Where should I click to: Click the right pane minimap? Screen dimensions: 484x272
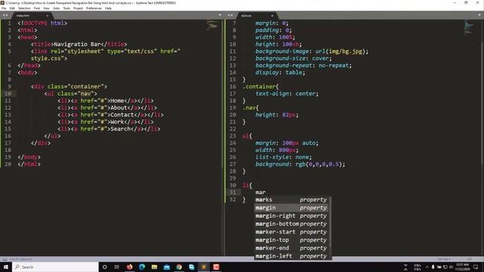(468, 27)
